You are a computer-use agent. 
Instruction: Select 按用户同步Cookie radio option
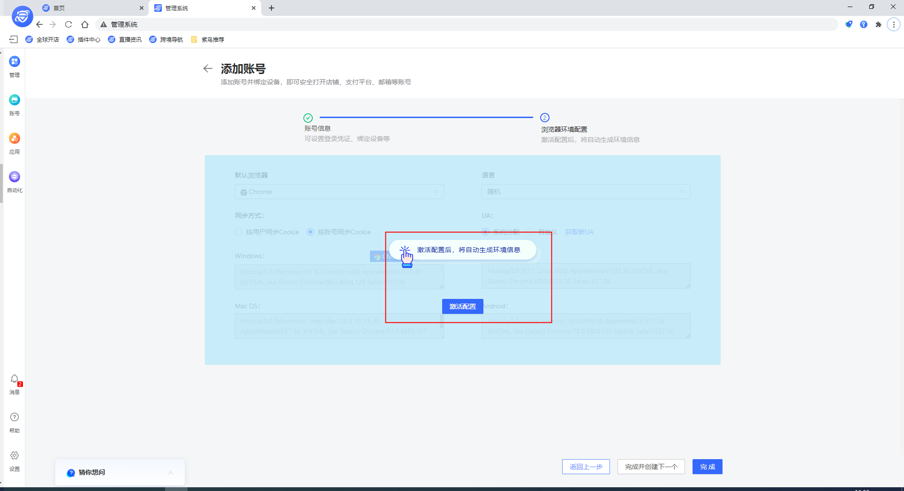pos(239,232)
